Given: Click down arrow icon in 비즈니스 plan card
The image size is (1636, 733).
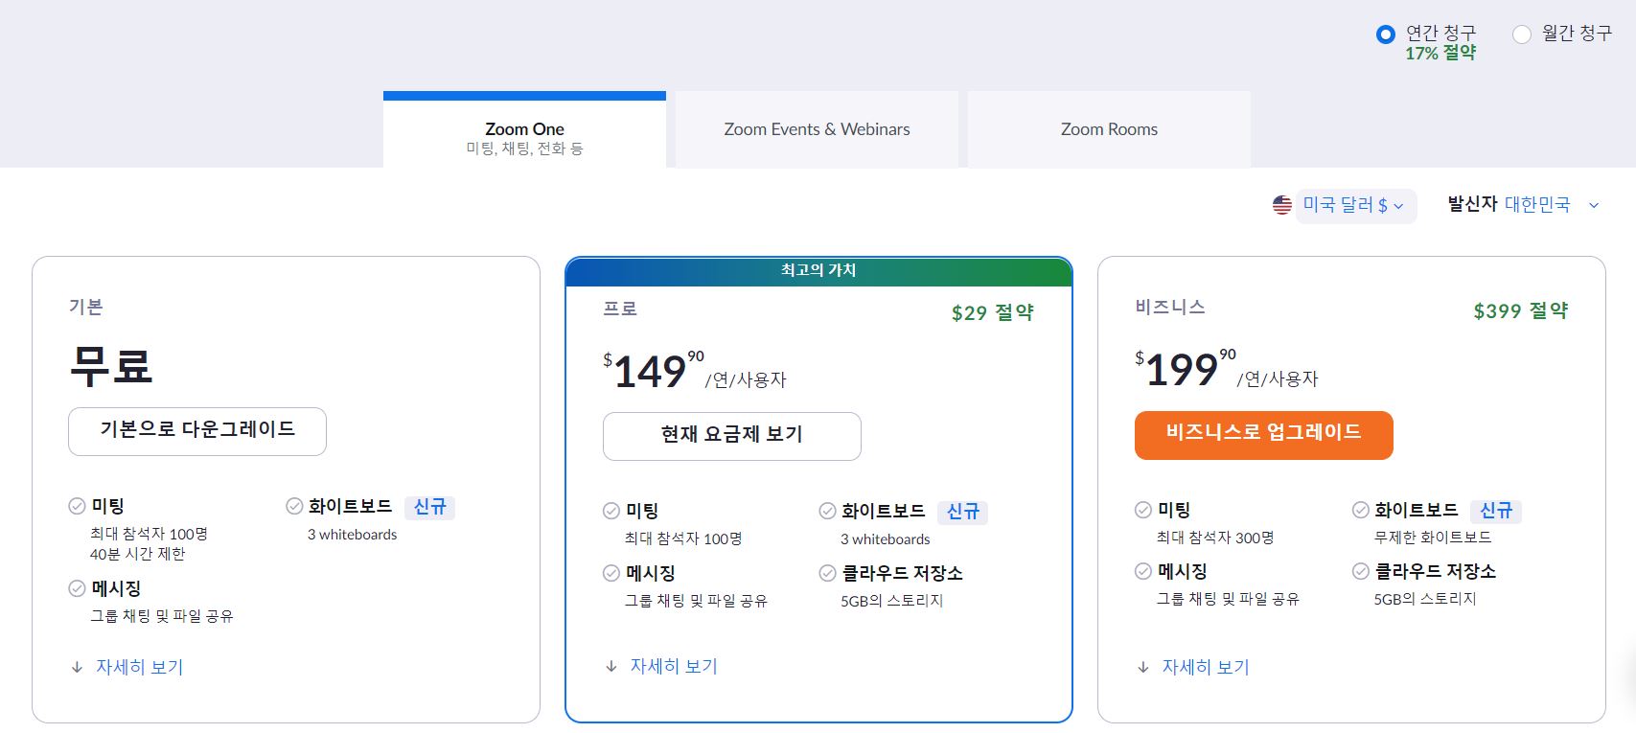Looking at the screenshot, I should pos(1143,668).
